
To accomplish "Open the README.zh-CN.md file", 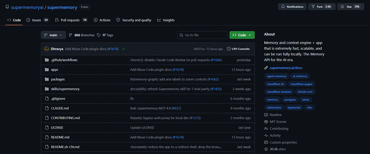I will click(65, 147).
